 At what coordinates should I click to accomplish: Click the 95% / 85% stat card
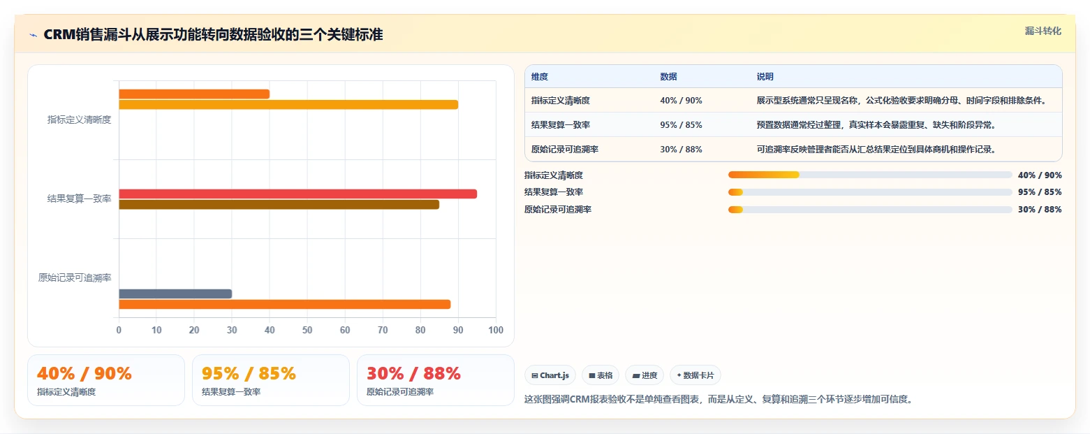(271, 380)
